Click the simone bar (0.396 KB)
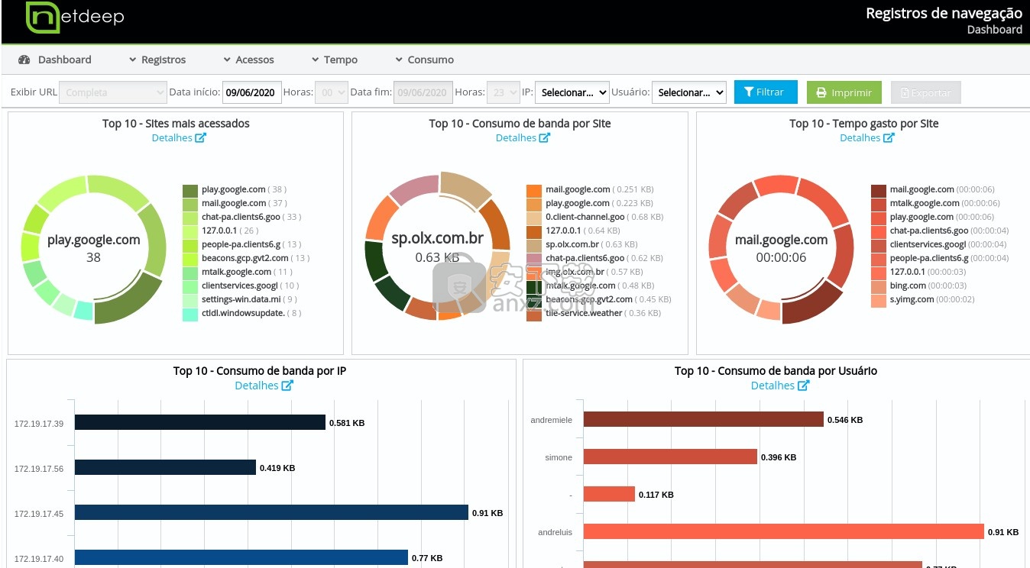This screenshot has width=1030, height=568. tap(670, 457)
